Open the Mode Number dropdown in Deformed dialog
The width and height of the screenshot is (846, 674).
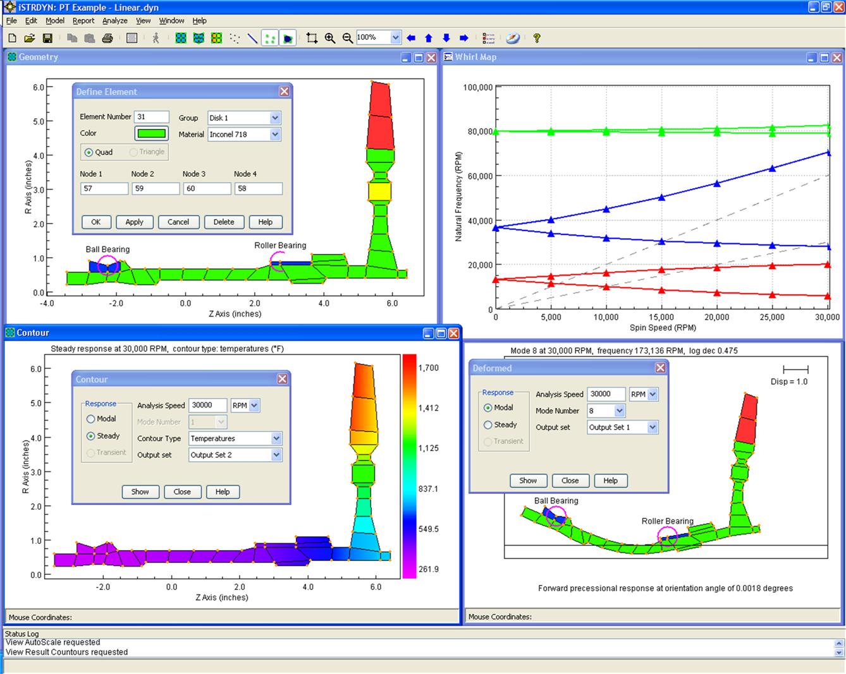click(x=620, y=411)
